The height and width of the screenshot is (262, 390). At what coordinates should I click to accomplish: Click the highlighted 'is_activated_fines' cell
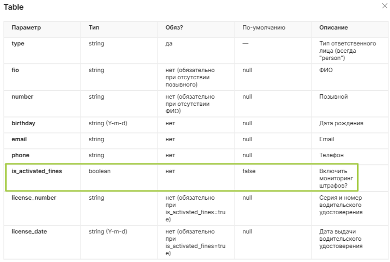(37, 171)
